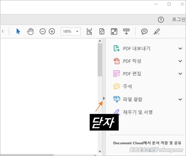
Task: Open the PDF 편집 tool
Action: click(x=132, y=74)
